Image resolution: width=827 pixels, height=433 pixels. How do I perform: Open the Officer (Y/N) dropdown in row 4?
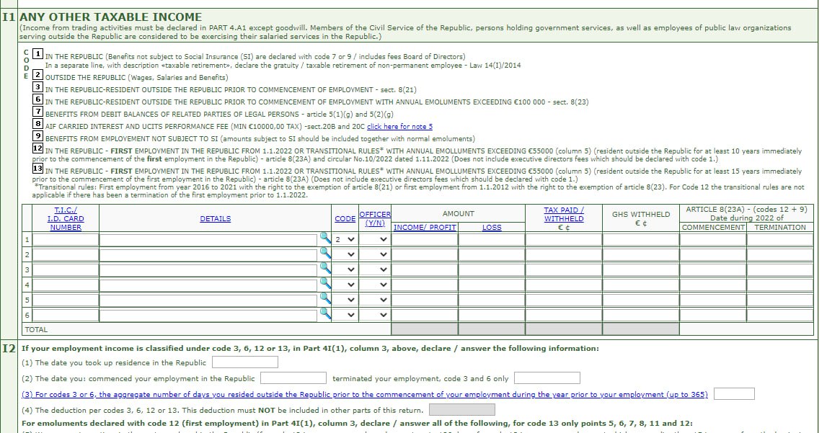pos(375,285)
